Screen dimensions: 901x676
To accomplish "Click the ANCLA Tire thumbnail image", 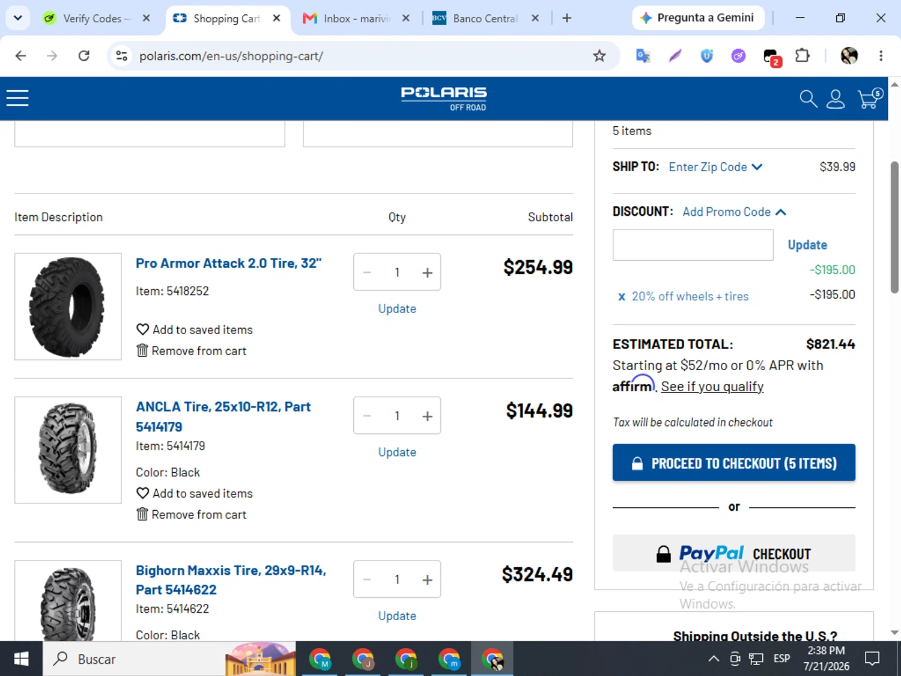I will pos(68,450).
